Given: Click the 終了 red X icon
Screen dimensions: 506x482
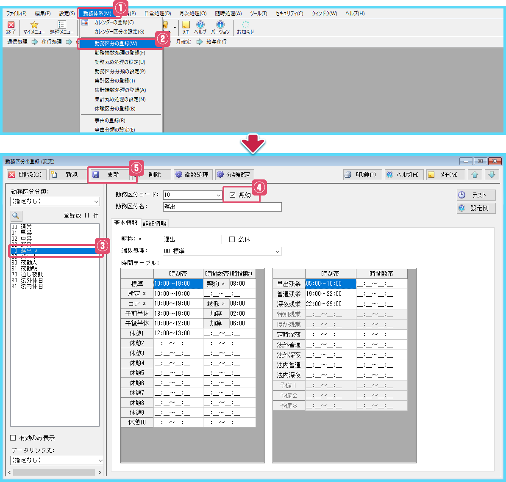Looking at the screenshot, I should (x=11, y=25).
